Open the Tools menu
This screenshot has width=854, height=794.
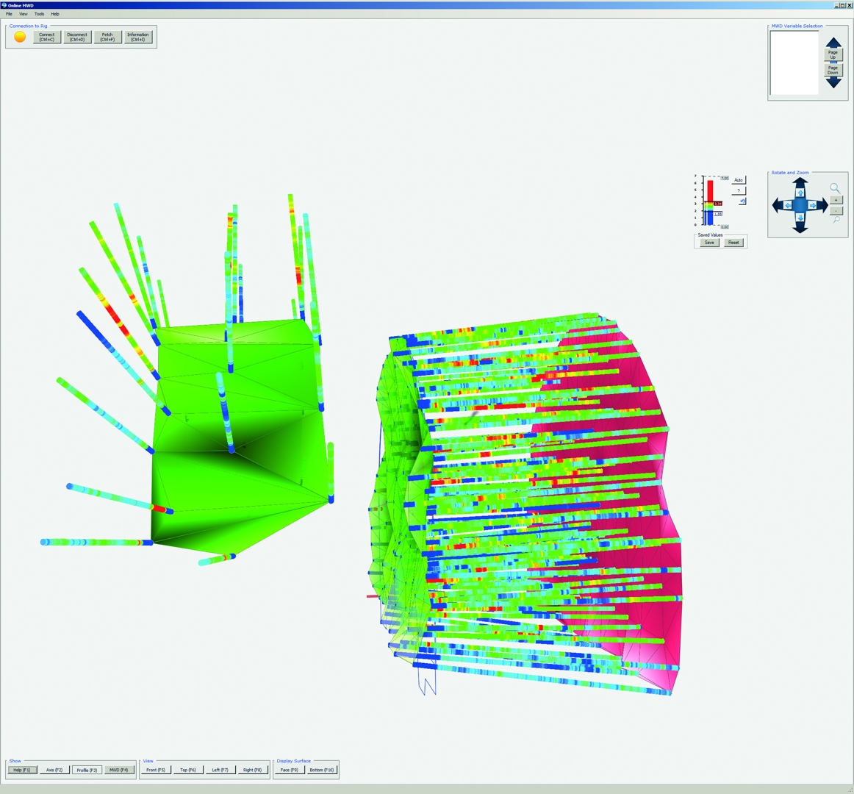pyautogui.click(x=38, y=13)
